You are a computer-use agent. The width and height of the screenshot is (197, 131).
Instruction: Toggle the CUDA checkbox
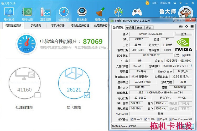tap(146, 119)
